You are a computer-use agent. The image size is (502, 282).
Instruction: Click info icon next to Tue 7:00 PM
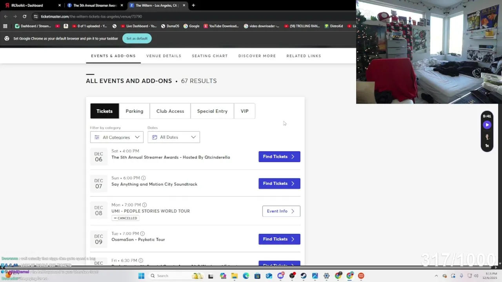(142, 234)
